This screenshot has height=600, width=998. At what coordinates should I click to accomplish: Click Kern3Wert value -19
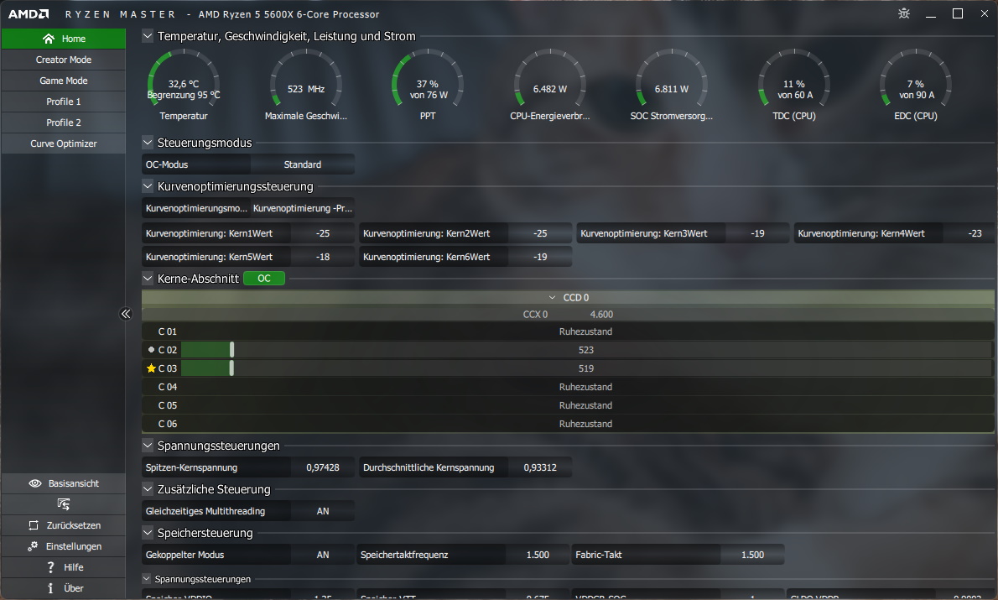tap(757, 234)
